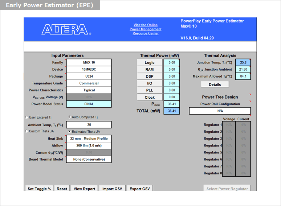The height and width of the screenshot is (206, 281).
Task: Click the Regulator 8 Current cell
Action: click(243, 173)
